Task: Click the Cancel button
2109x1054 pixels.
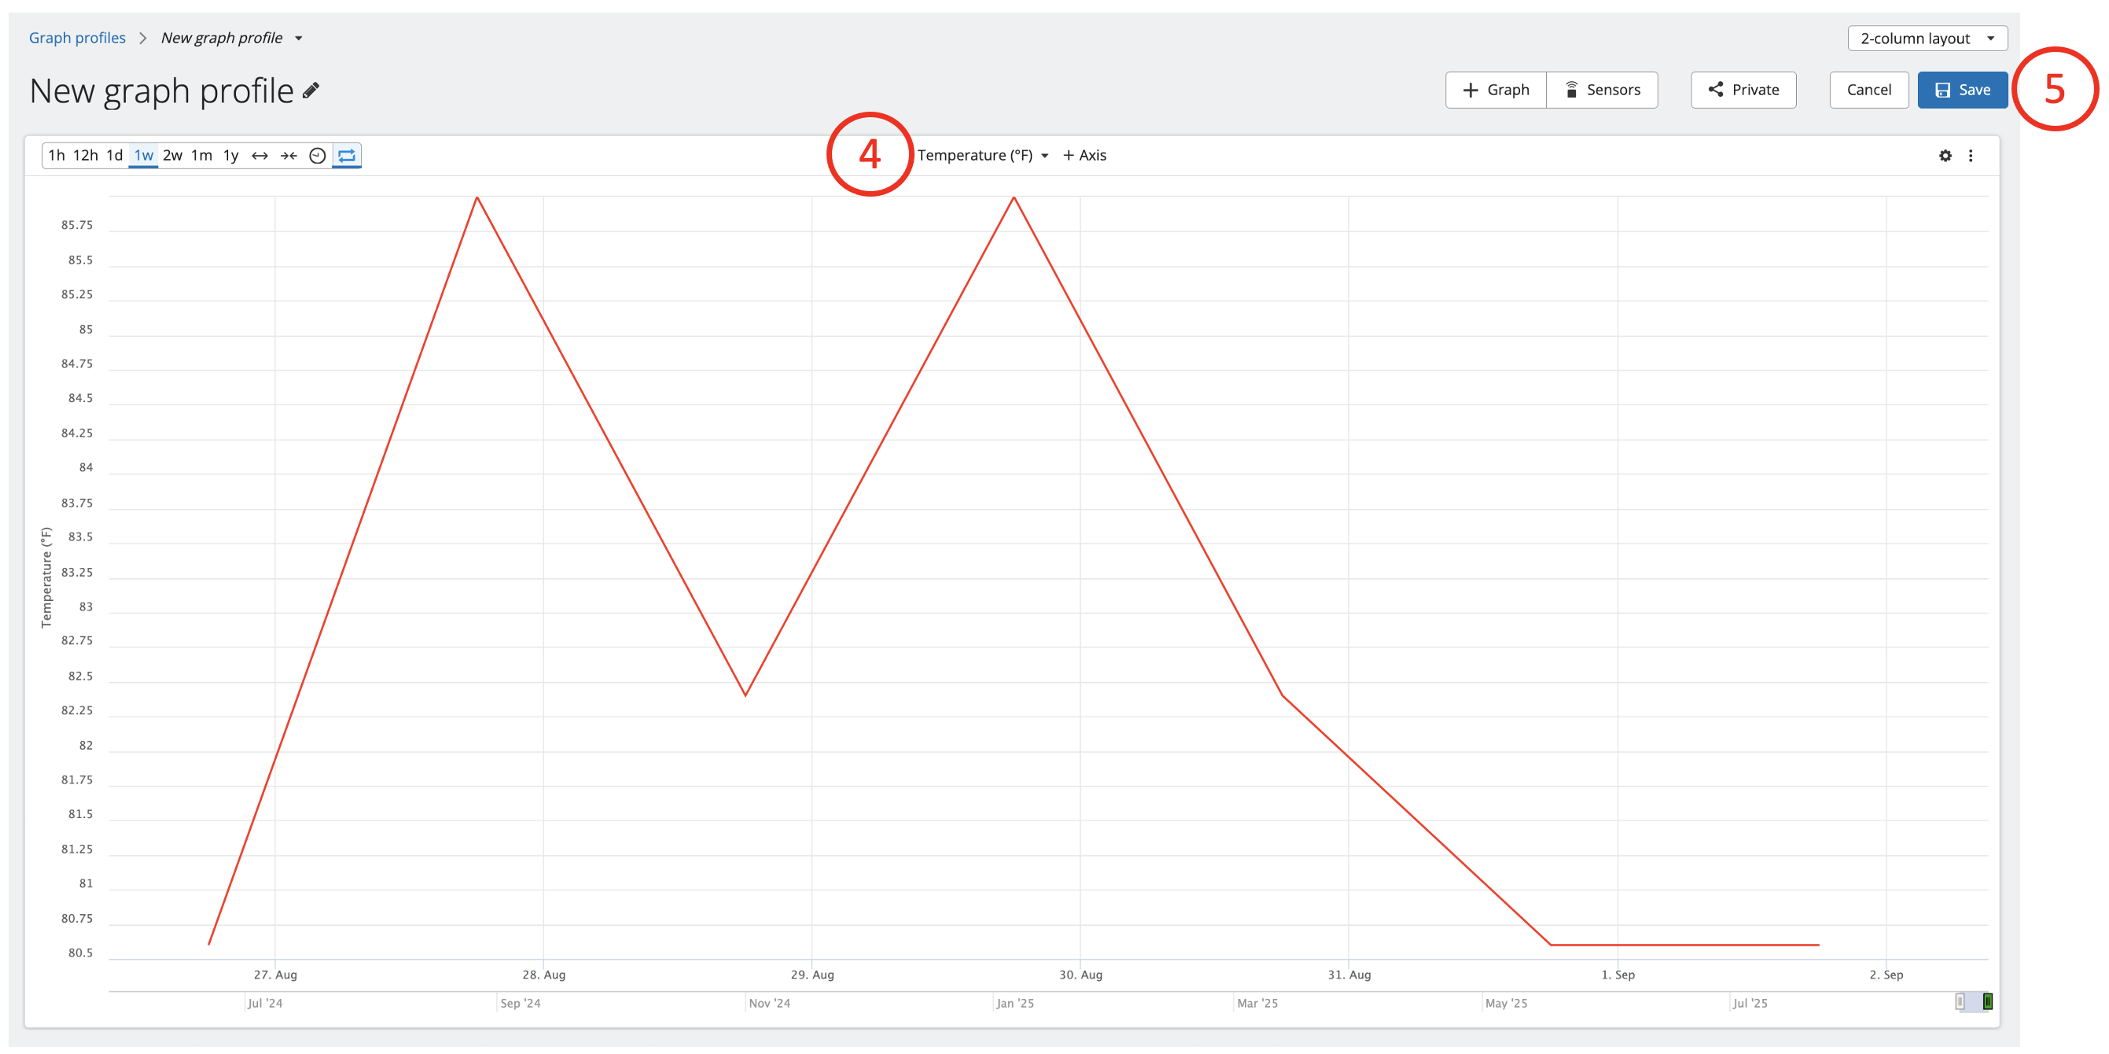Action: 1868,90
